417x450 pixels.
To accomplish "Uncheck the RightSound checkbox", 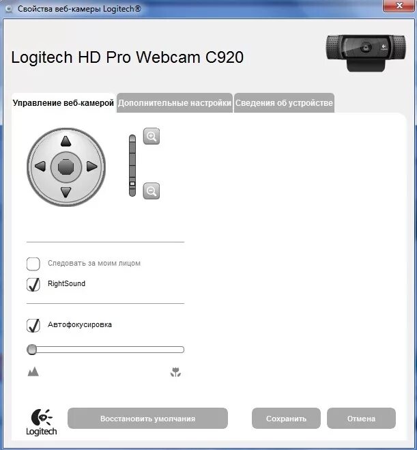I will click(33, 284).
